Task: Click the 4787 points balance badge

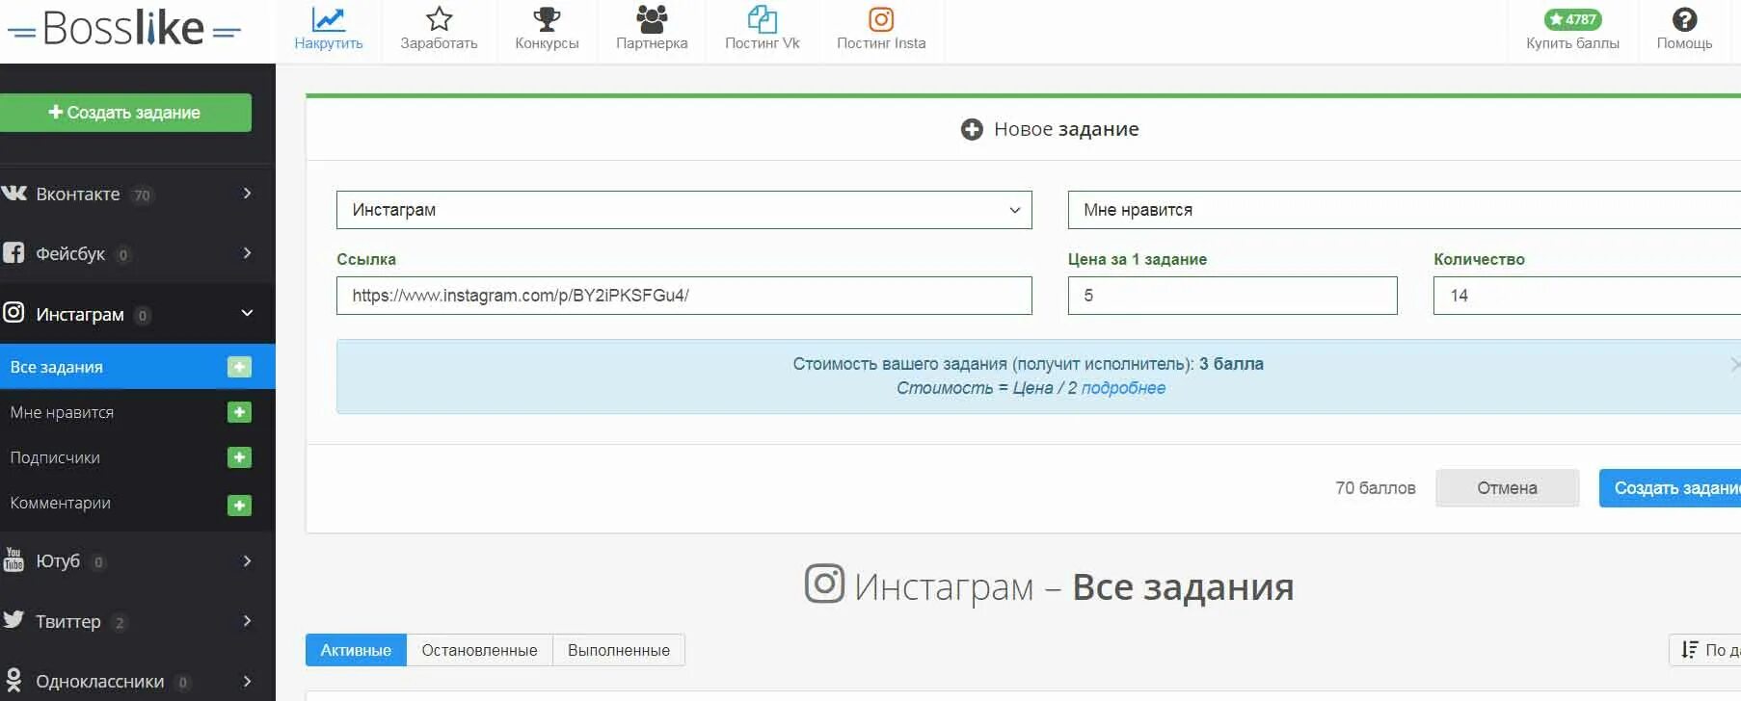Action: (x=1572, y=19)
